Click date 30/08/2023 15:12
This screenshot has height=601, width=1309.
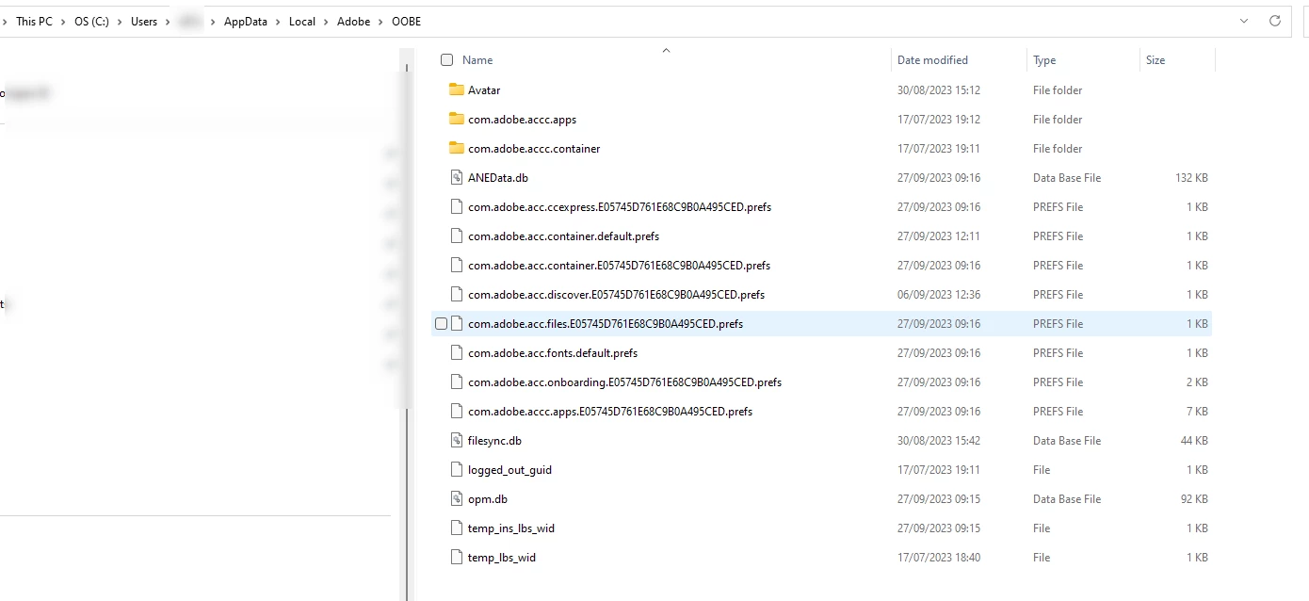coord(939,90)
